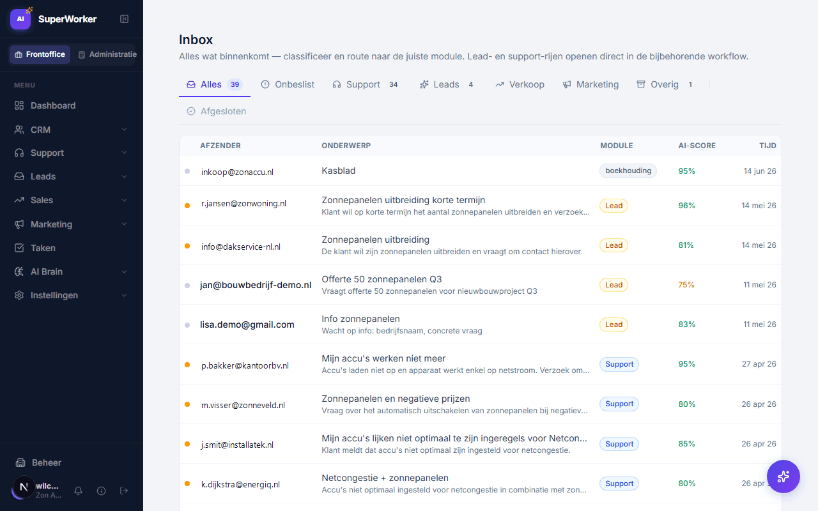
Task: Expand the Marketing submenu chevron
Action: pyautogui.click(x=124, y=224)
